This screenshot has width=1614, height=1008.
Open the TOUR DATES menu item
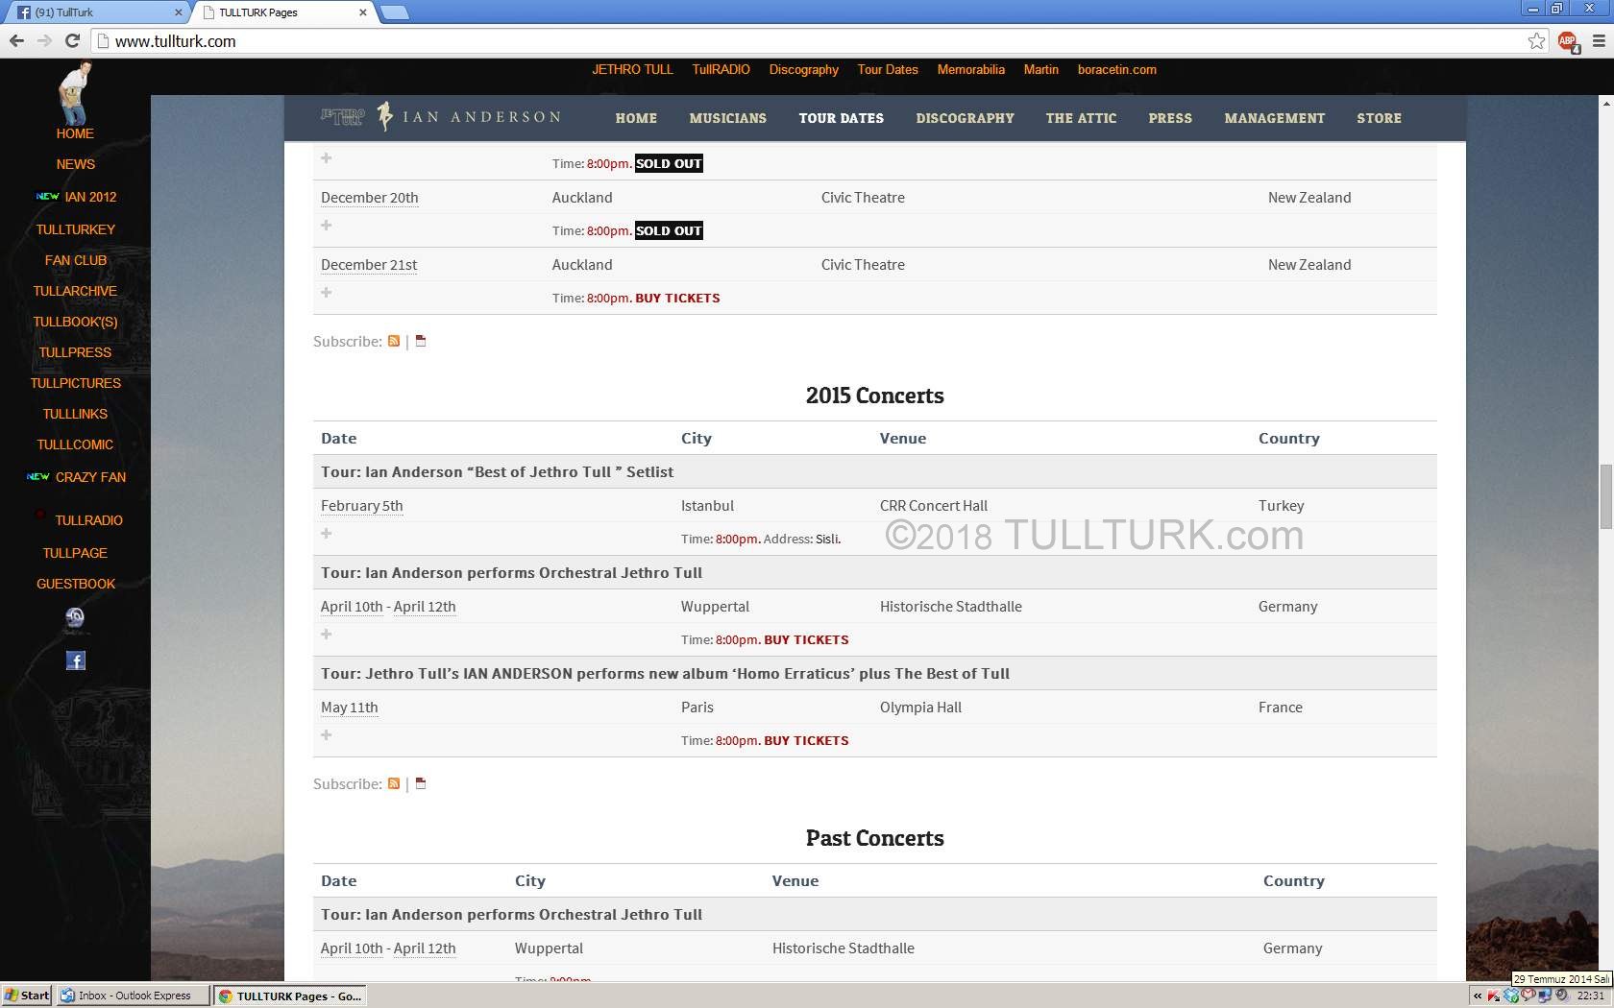(841, 118)
